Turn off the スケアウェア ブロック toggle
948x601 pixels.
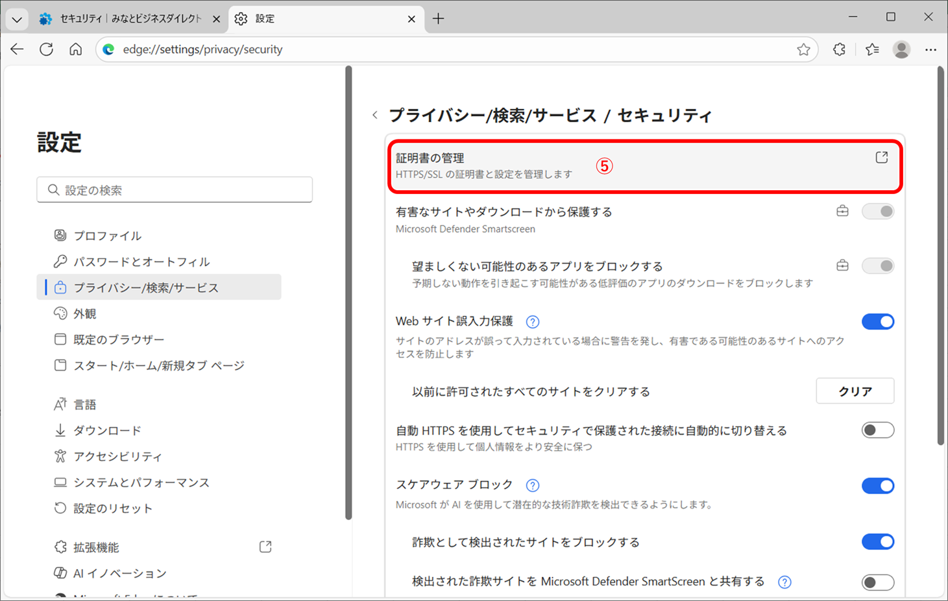click(x=877, y=485)
